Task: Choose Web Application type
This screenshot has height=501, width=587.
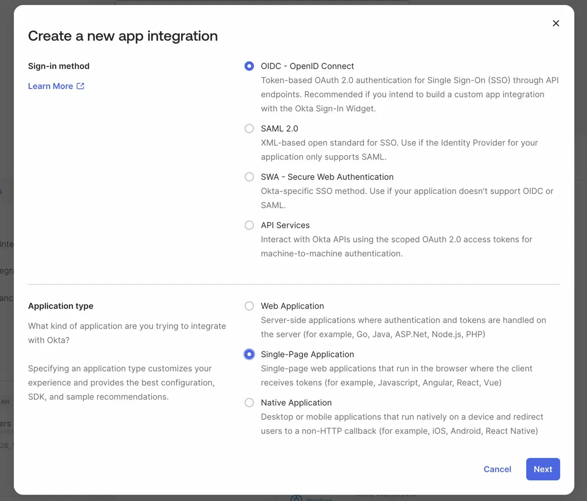Action: coord(249,306)
